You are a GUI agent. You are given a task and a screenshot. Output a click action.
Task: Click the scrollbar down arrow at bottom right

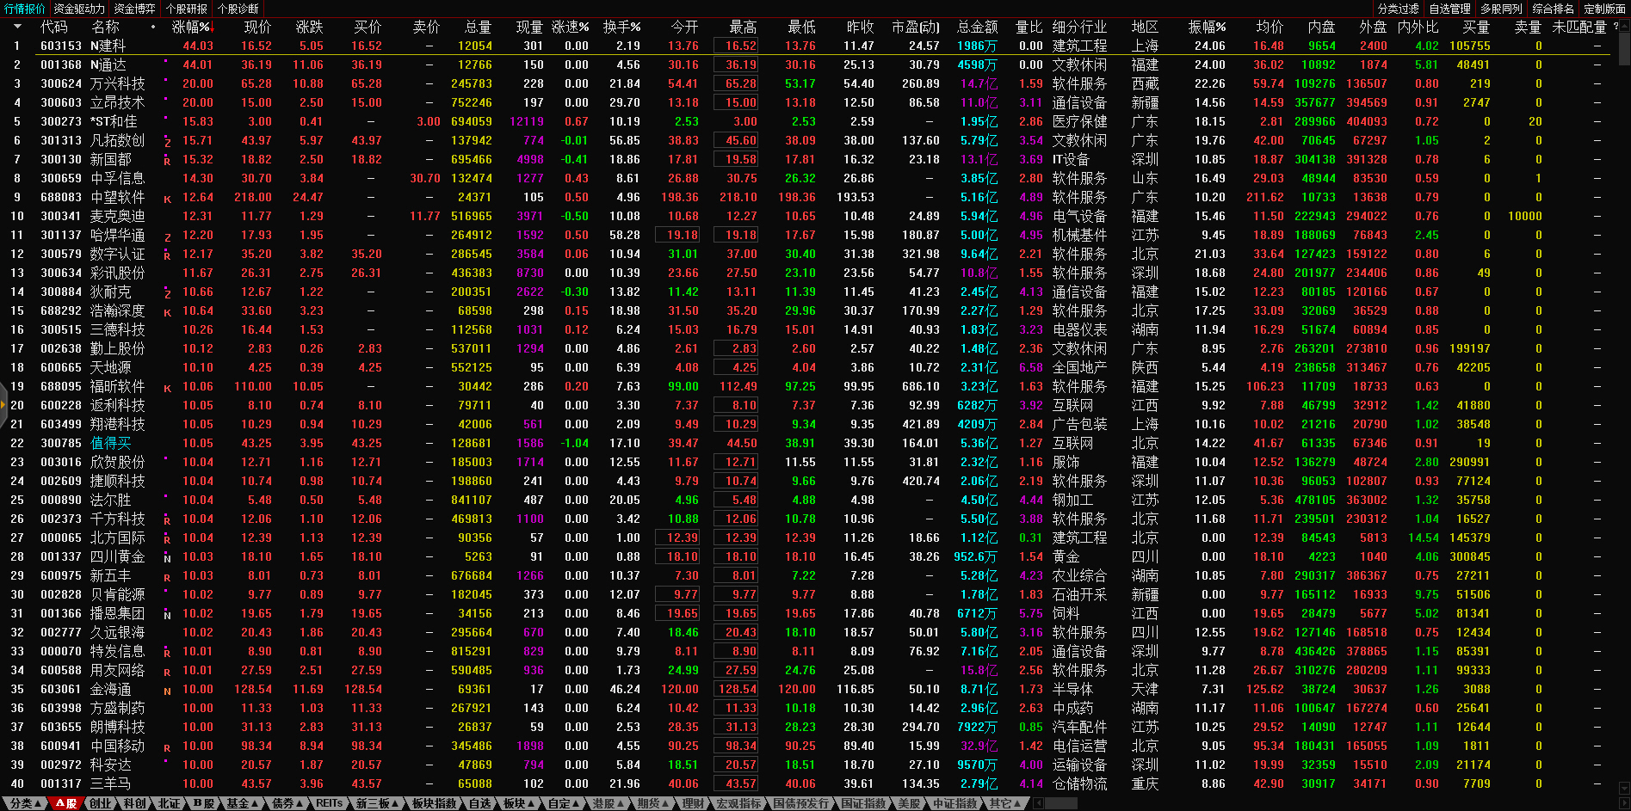tap(1624, 787)
